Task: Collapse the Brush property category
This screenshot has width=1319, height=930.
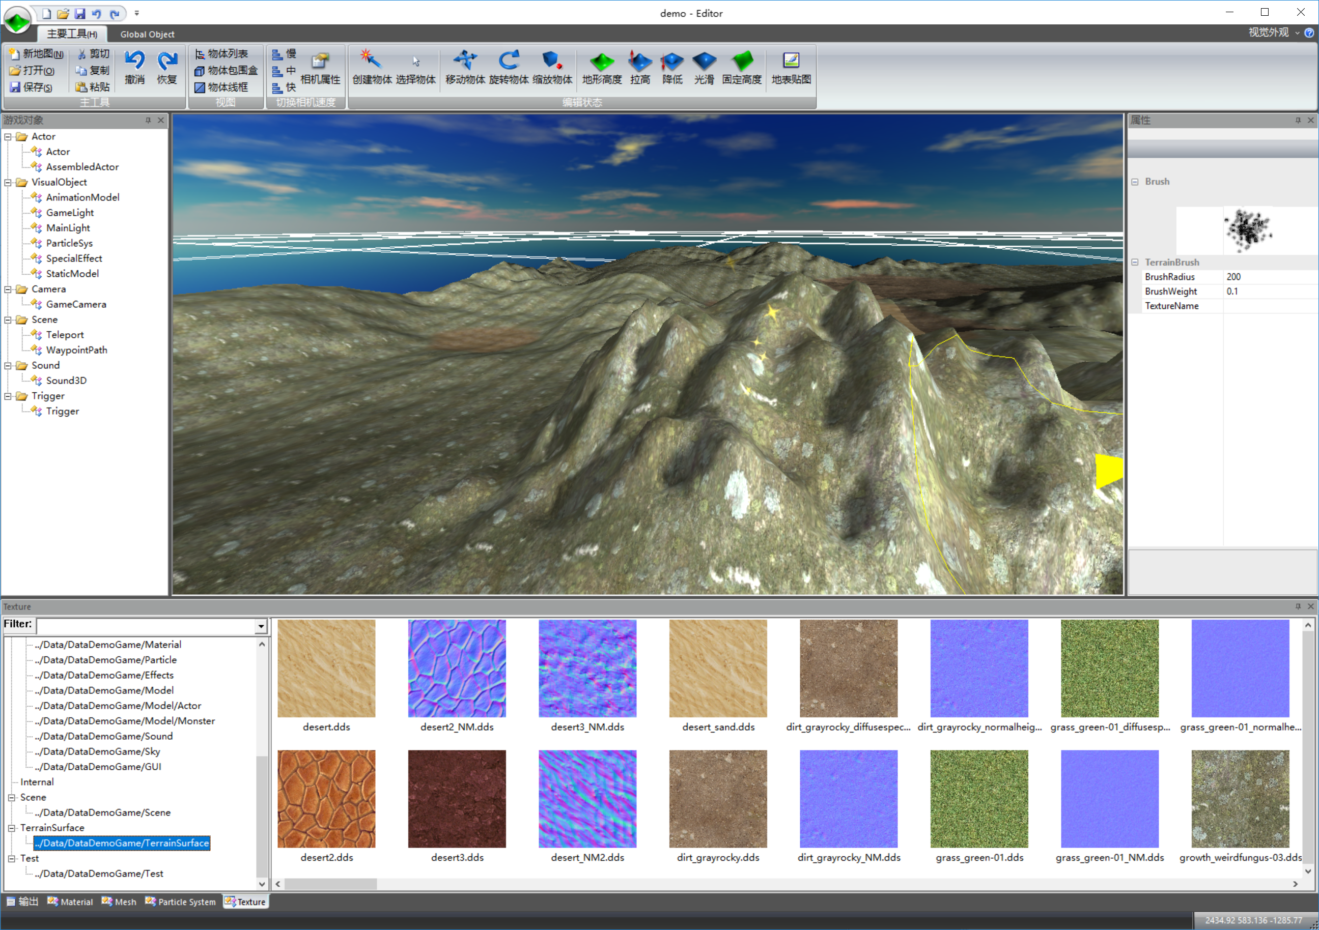Action: click(1135, 182)
